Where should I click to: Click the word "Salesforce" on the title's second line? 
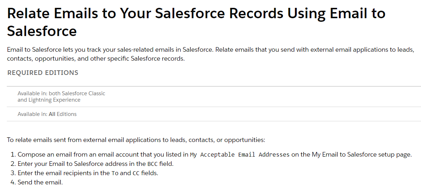tap(42, 31)
